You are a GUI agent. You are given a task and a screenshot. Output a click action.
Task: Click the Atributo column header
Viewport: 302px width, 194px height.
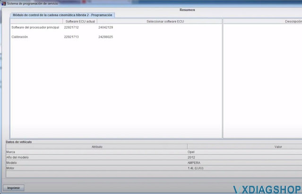[97, 146]
